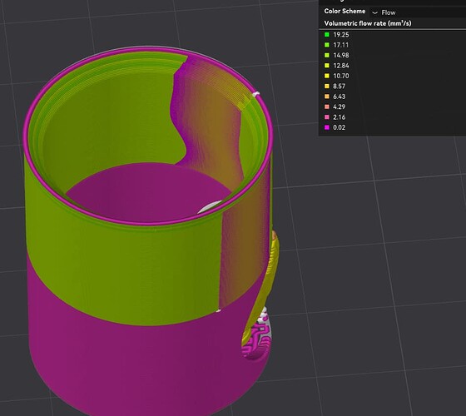
Task: Select the 14.98 flow rate color swatch
Action: (327, 55)
